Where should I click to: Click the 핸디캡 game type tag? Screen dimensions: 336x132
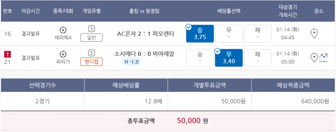(x=91, y=62)
